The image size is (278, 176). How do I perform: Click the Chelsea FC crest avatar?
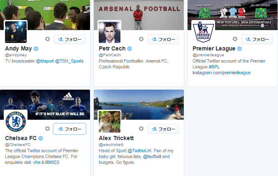(x=16, y=121)
